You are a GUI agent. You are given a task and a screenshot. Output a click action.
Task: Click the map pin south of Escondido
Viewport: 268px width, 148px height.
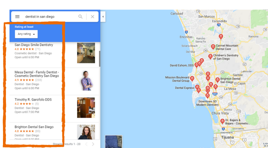[221, 36]
